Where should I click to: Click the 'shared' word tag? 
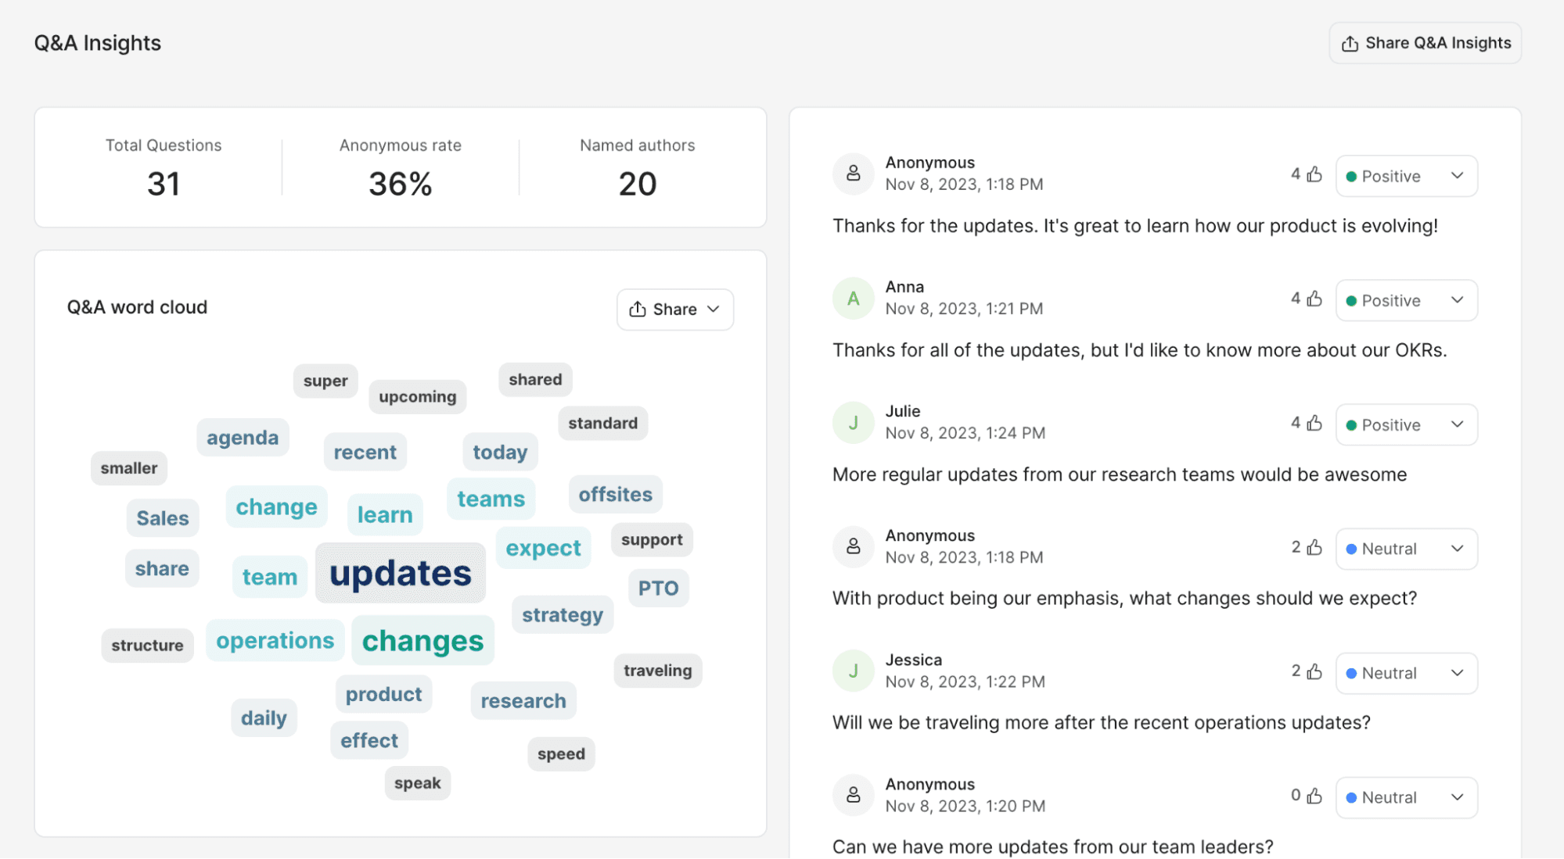[535, 380]
